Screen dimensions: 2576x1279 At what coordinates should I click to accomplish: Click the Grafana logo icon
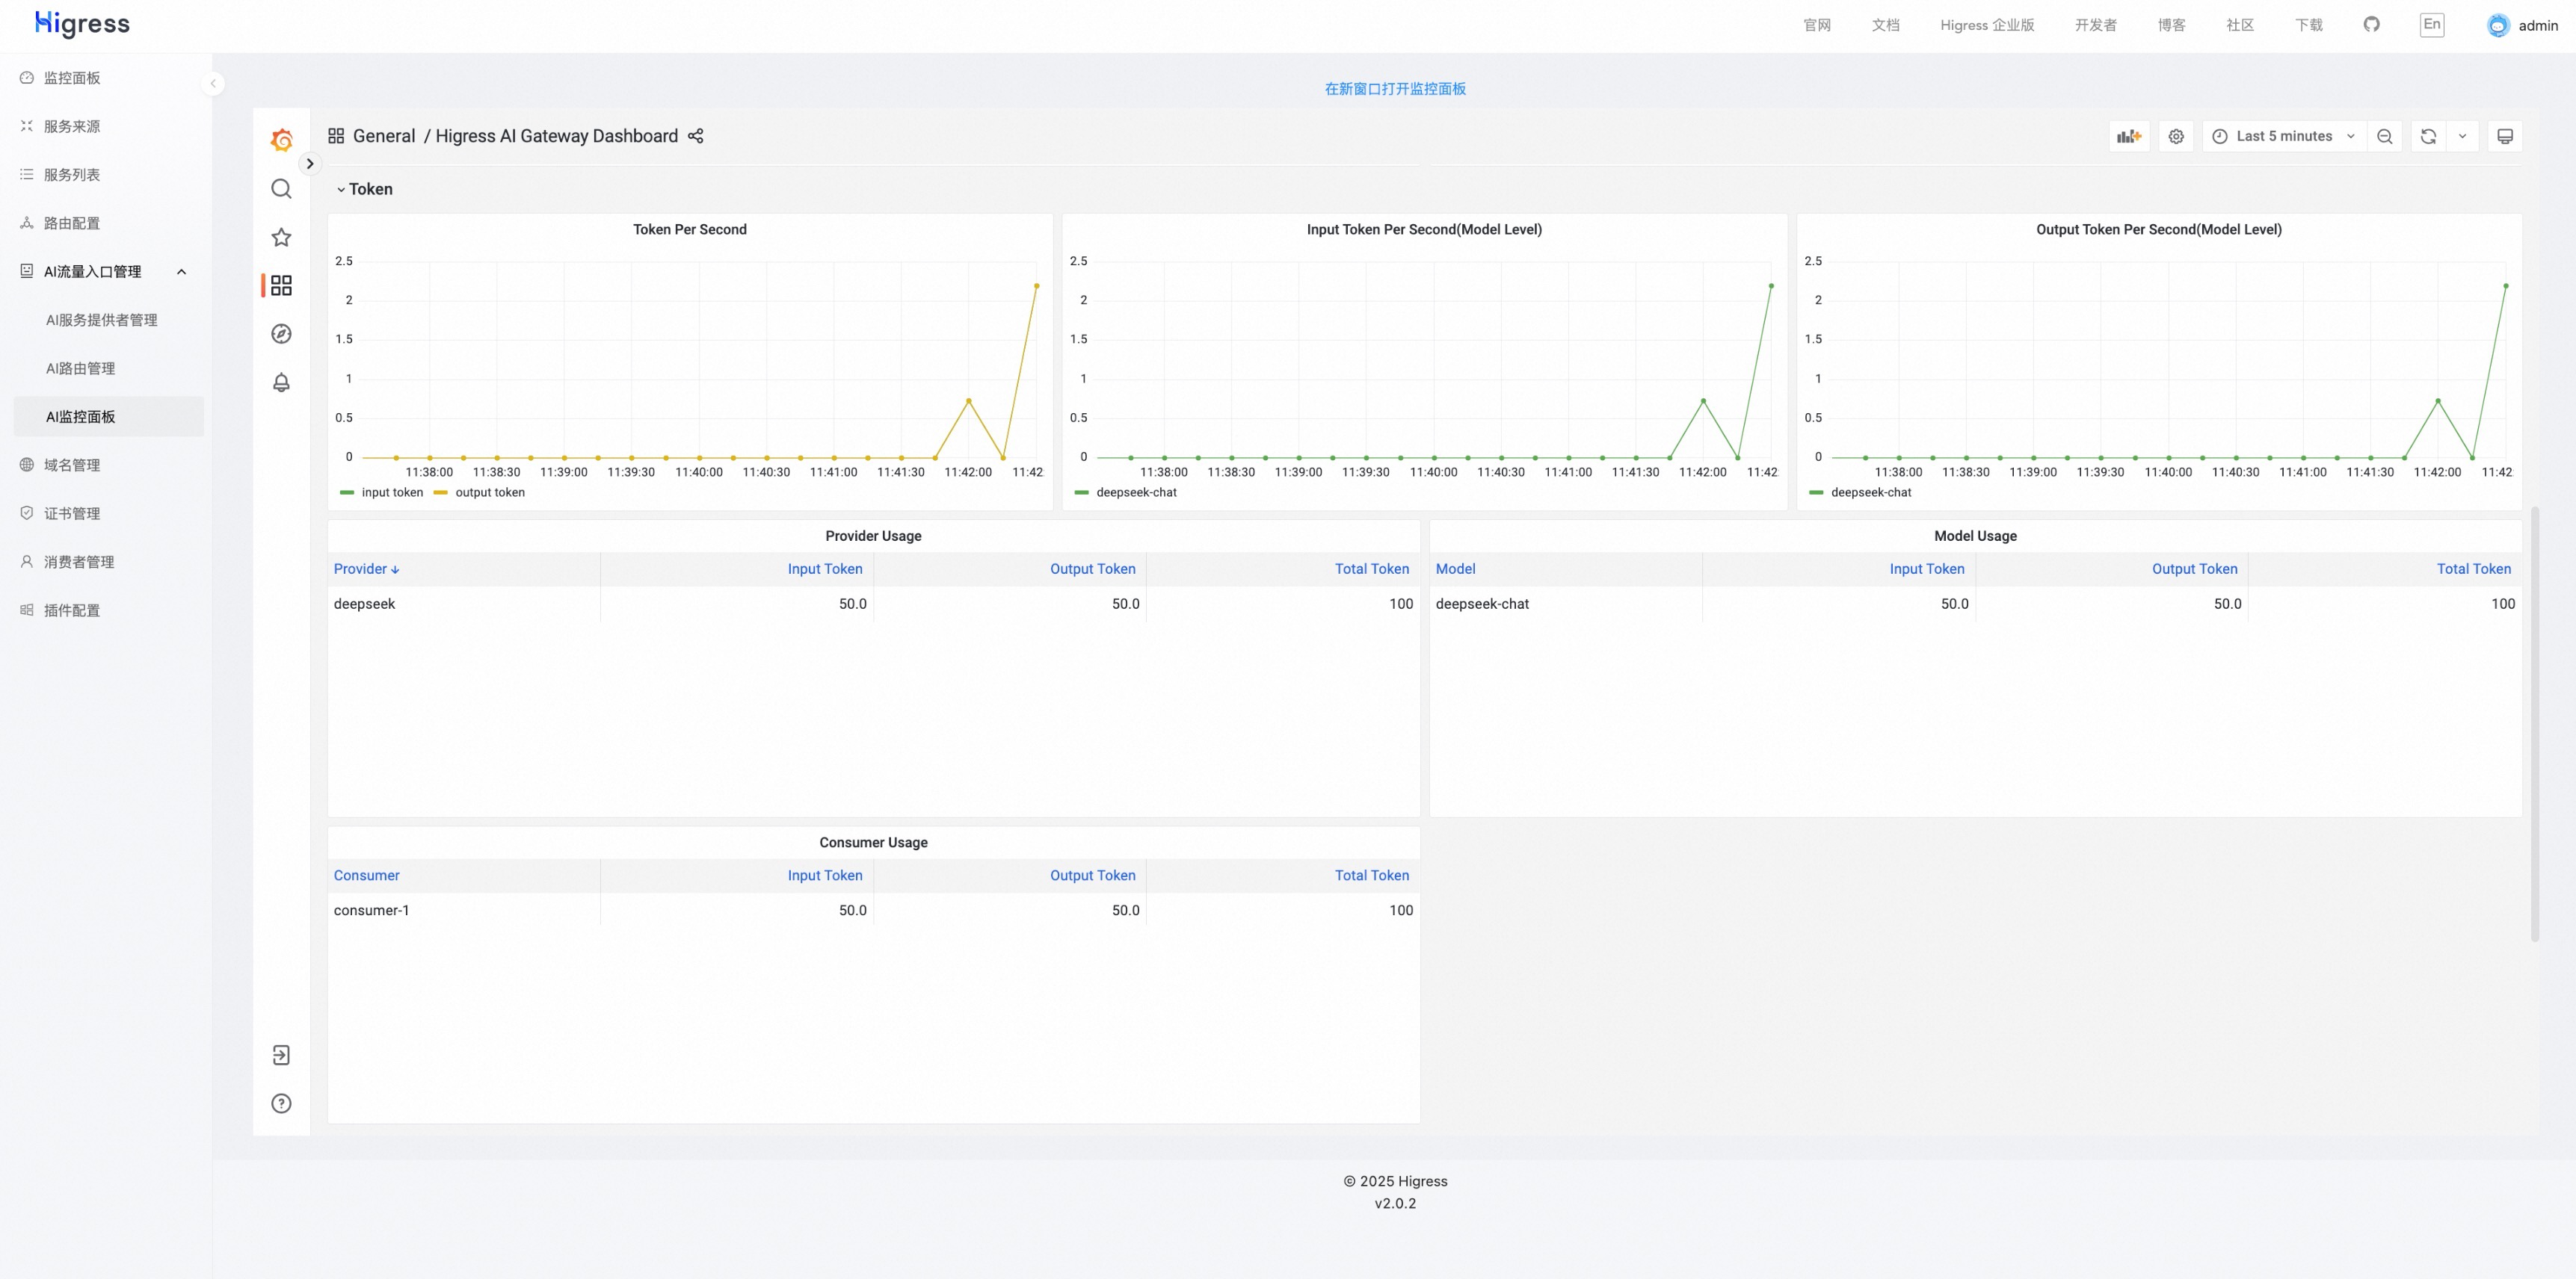click(281, 140)
